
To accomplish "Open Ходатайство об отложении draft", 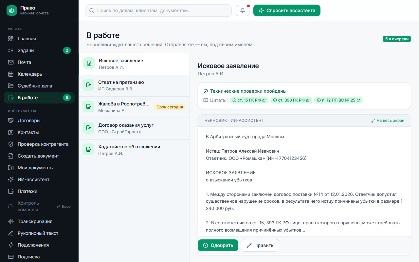I will (134, 150).
